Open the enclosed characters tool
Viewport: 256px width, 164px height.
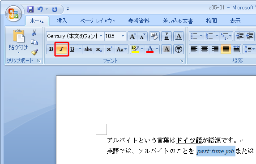pyautogui.click(x=179, y=49)
